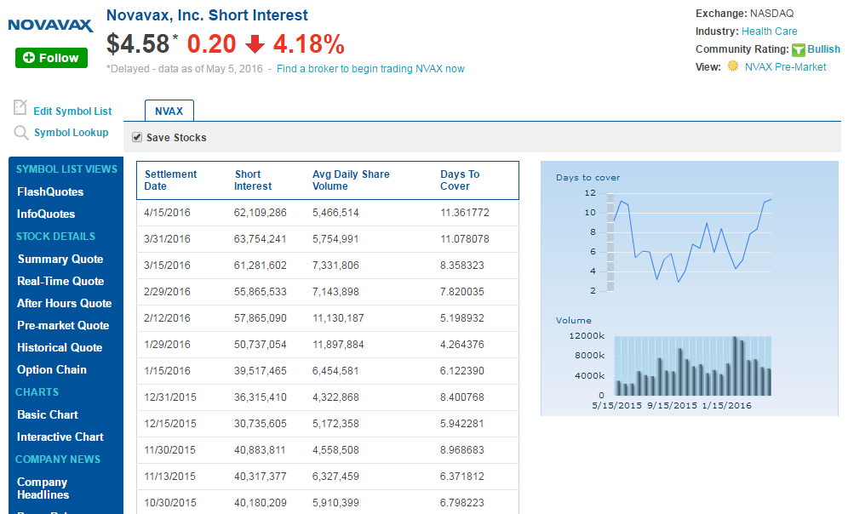Click the Avg Daily Share Volume header
848x514 pixels.
(x=351, y=180)
